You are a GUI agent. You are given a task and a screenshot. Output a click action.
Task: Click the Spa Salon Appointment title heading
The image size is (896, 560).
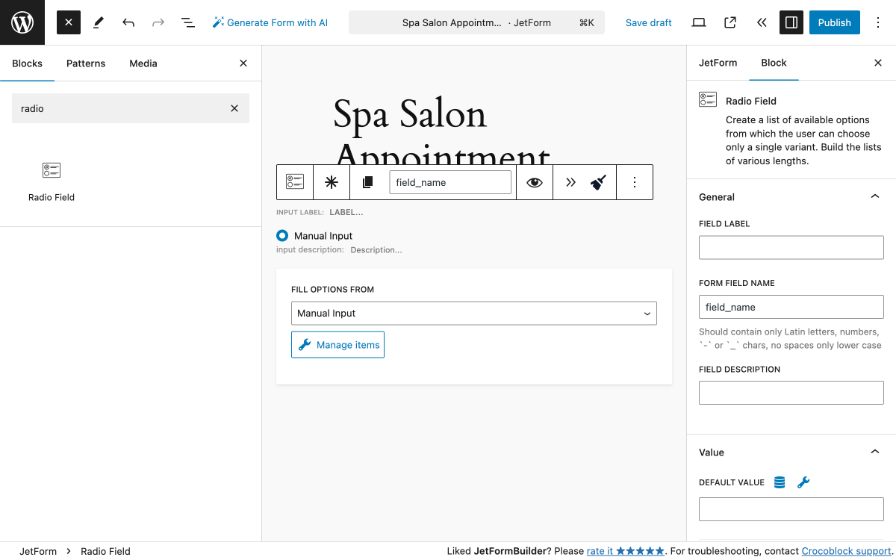[x=441, y=135]
